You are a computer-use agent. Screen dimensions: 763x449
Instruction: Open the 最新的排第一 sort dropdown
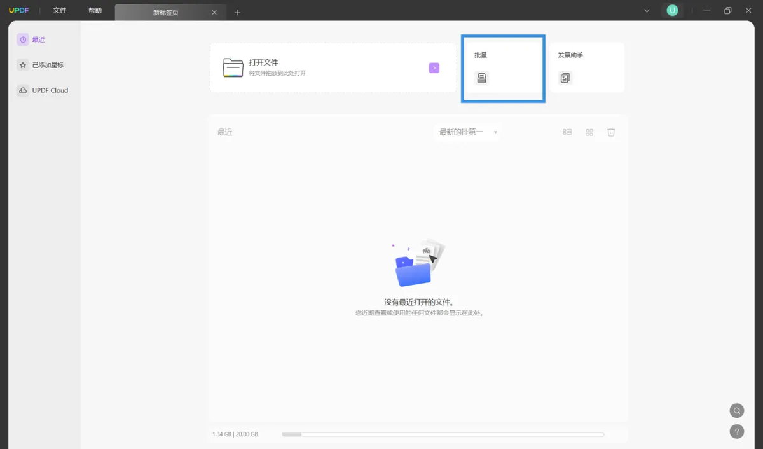coord(468,132)
